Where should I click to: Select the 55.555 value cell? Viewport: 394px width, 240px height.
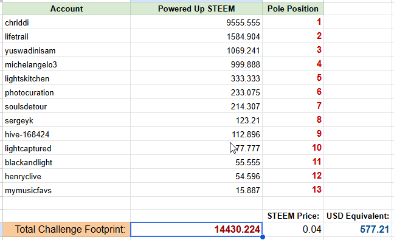tap(196, 162)
